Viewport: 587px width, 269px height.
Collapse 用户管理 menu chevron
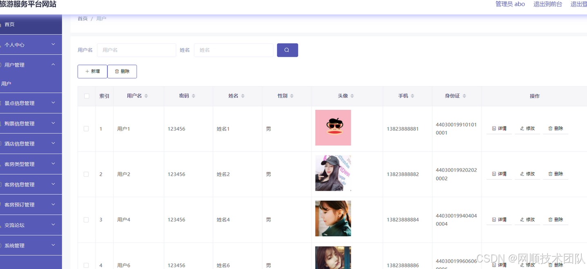click(53, 64)
